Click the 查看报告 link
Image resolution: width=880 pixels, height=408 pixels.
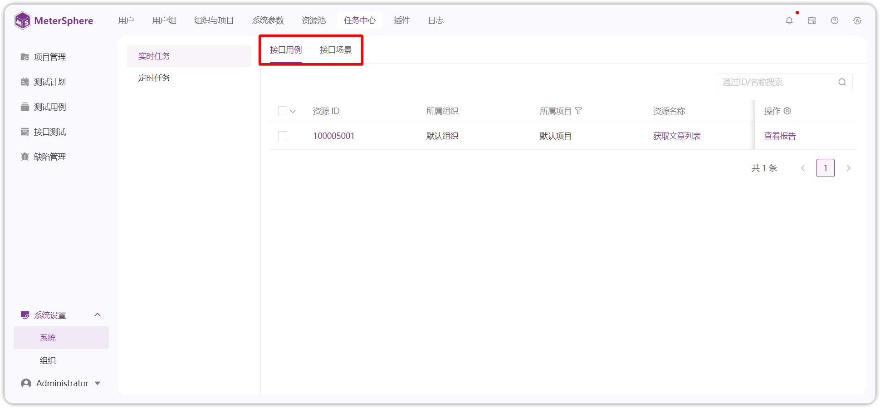click(x=780, y=136)
